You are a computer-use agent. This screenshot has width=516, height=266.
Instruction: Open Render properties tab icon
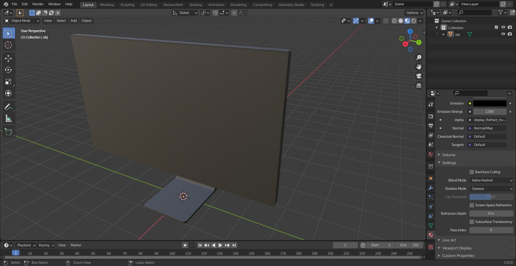pyautogui.click(x=431, y=116)
